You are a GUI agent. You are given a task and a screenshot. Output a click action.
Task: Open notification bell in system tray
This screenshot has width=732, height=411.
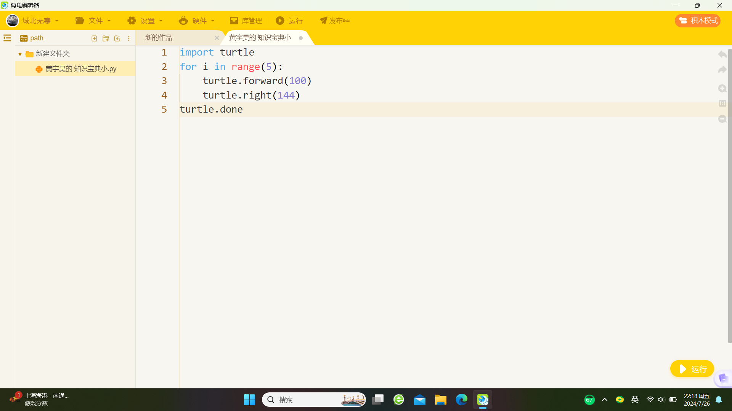719,400
